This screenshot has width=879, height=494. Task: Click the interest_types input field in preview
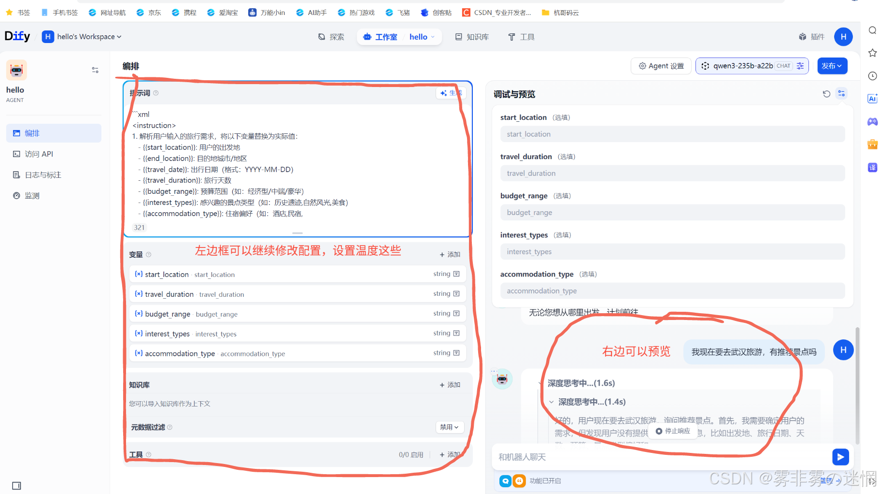tap(672, 251)
